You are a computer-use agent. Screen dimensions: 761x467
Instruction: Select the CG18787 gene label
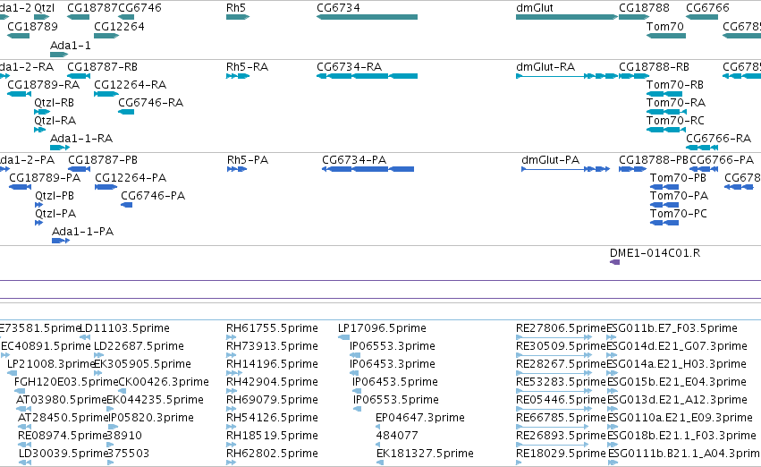[92, 8]
